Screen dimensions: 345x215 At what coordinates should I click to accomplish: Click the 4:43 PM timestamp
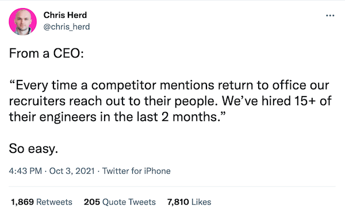[25, 171]
